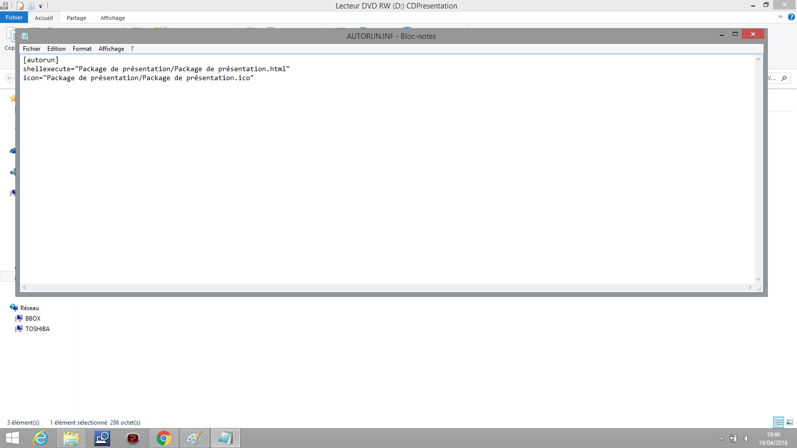This screenshot has width=797, height=448.
Task: Click the volume speaker tray icon
Action: [746, 439]
